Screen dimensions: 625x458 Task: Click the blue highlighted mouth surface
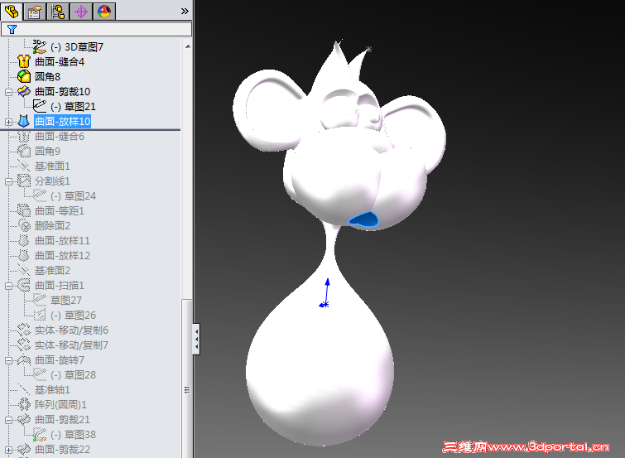pyautogui.click(x=363, y=219)
